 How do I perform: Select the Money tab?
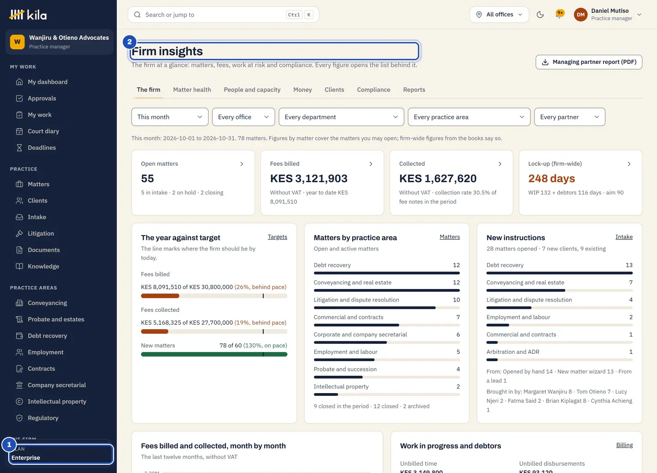tap(302, 89)
